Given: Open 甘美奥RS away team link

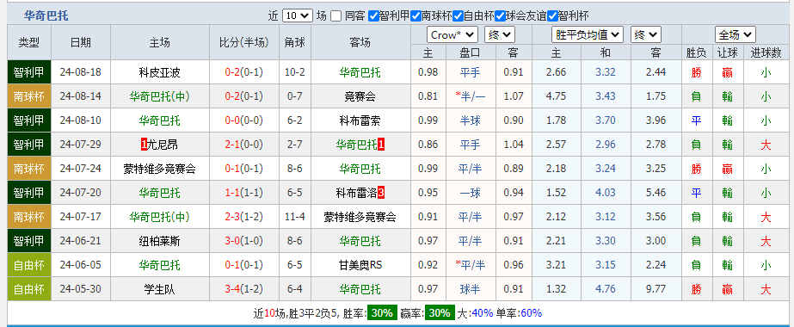Looking at the screenshot, I should (x=360, y=265).
